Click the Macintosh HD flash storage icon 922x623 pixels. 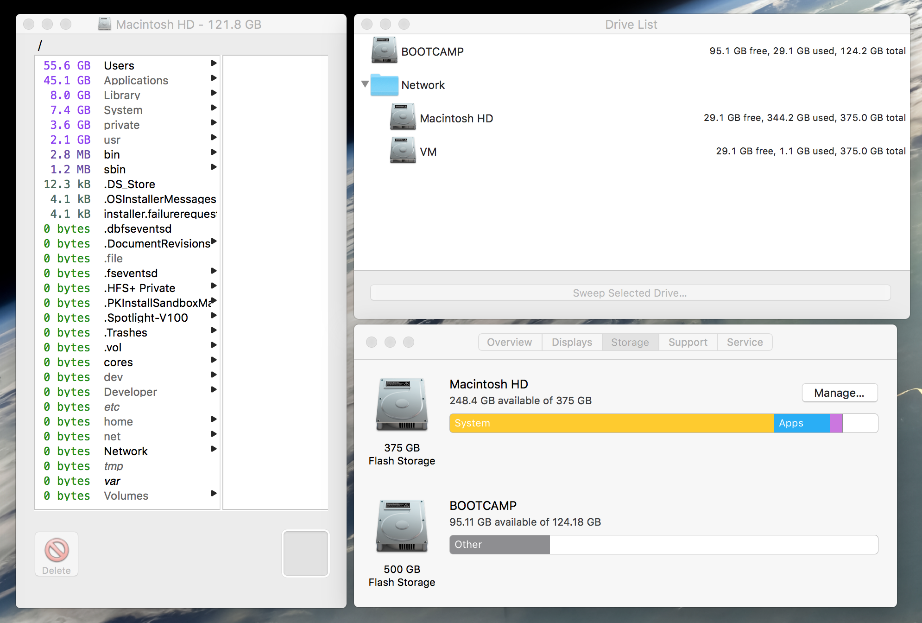(x=402, y=405)
